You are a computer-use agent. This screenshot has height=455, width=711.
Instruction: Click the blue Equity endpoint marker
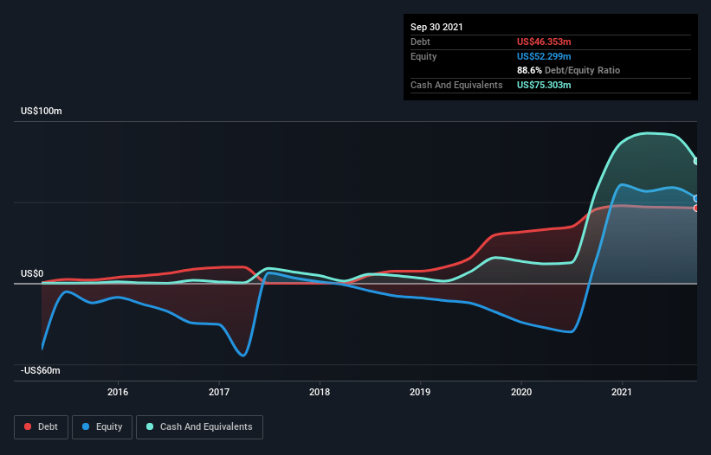coord(696,198)
